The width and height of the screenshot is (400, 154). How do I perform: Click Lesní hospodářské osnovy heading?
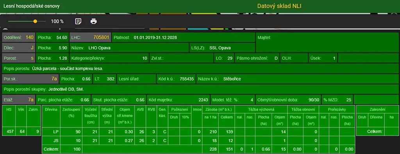(x=31, y=6)
